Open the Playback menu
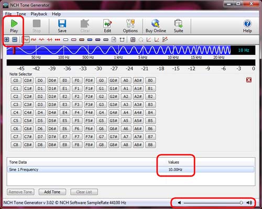This screenshot has width=262, height=209. pos(39,14)
